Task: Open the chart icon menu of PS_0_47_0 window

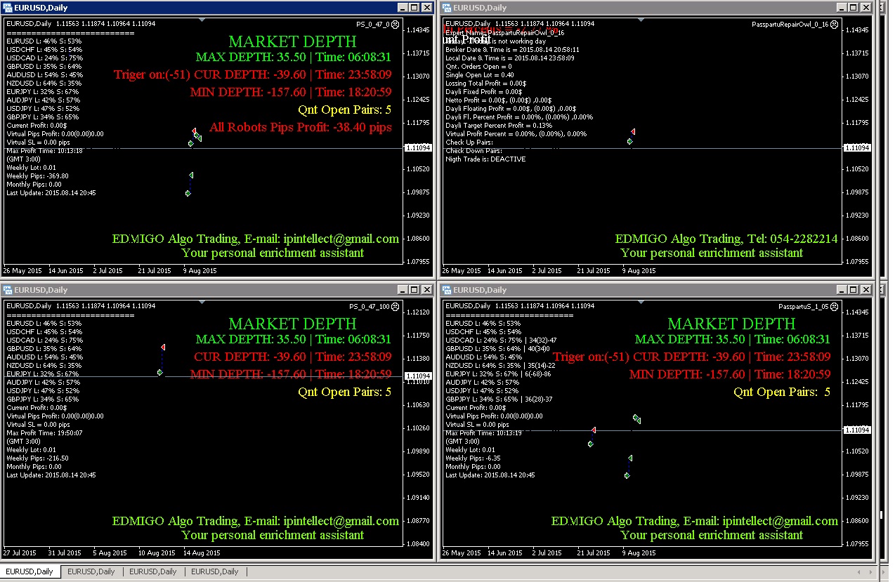Action: [8, 8]
